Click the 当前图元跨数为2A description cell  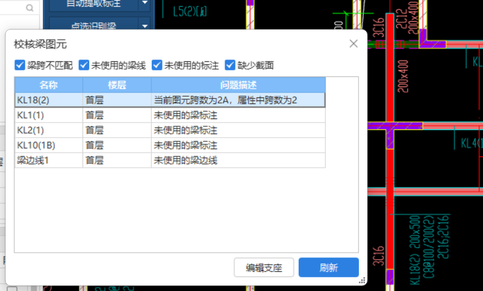[x=238, y=100]
